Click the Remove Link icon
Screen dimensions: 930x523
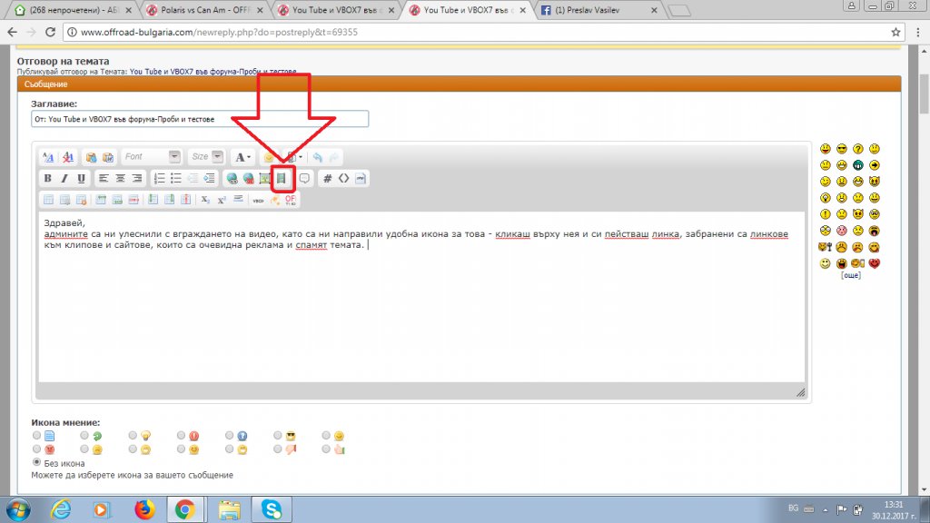(249, 178)
